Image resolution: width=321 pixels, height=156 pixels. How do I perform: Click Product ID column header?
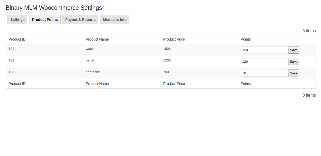coord(17,39)
